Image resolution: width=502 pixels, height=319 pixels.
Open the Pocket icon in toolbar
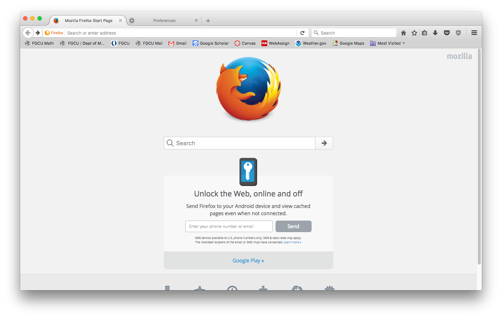pos(447,33)
